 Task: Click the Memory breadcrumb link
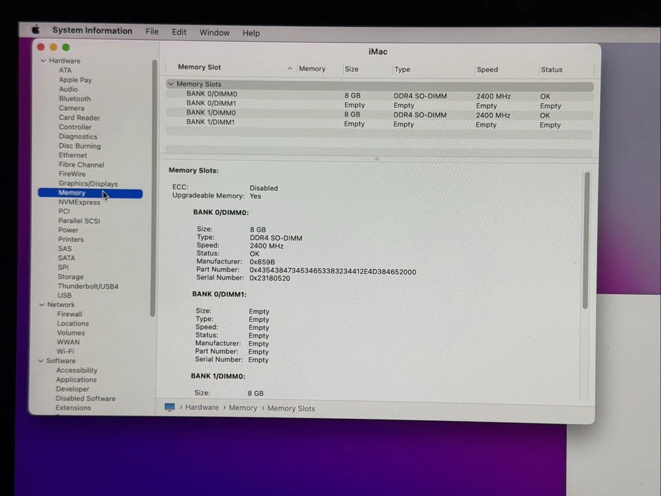click(x=242, y=408)
